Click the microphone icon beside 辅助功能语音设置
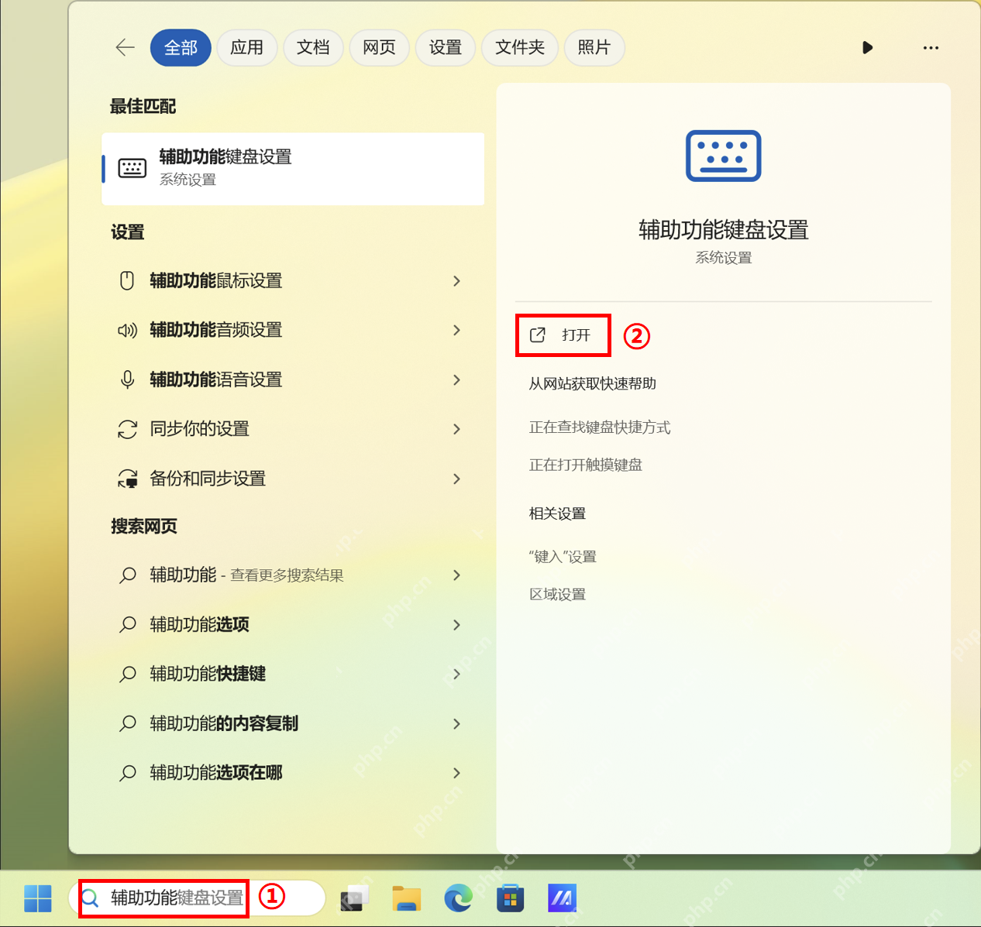 [127, 379]
